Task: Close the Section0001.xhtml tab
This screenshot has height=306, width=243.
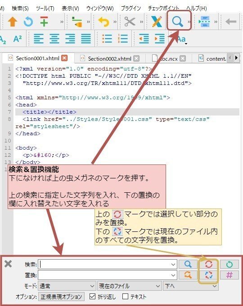Action: pos(64,58)
